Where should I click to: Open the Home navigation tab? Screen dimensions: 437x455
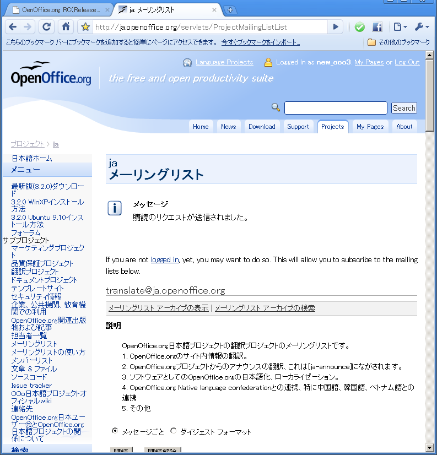point(201,127)
